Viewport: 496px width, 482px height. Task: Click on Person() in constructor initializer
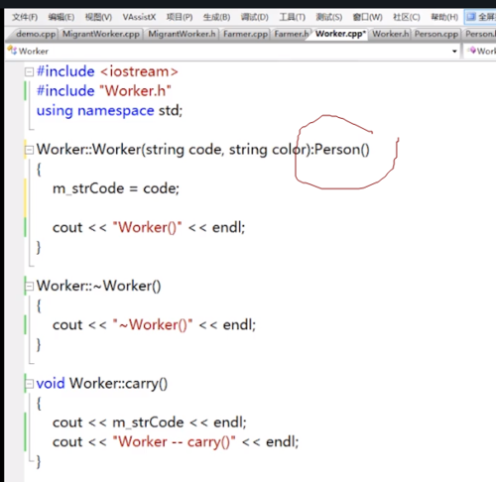pyautogui.click(x=342, y=150)
